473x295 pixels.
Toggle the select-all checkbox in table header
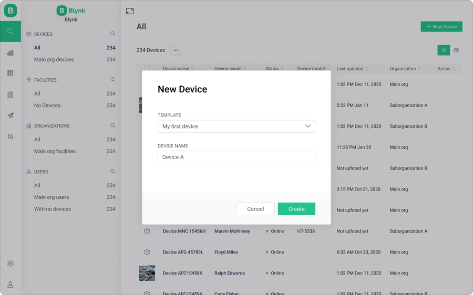tap(147, 69)
